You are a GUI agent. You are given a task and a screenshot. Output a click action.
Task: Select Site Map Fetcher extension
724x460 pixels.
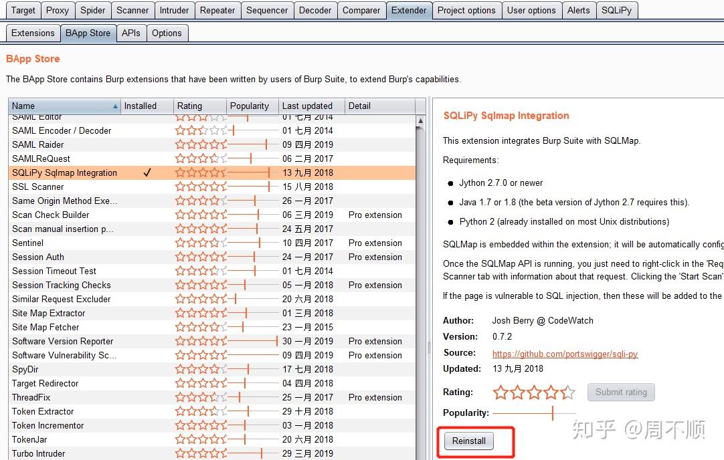pyautogui.click(x=212, y=327)
